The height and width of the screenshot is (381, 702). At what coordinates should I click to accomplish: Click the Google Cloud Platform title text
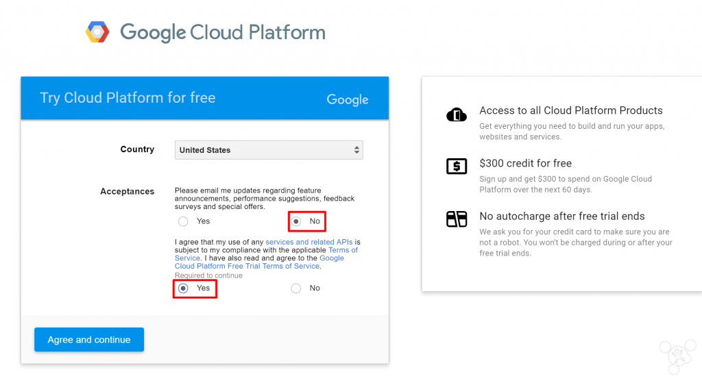(223, 32)
